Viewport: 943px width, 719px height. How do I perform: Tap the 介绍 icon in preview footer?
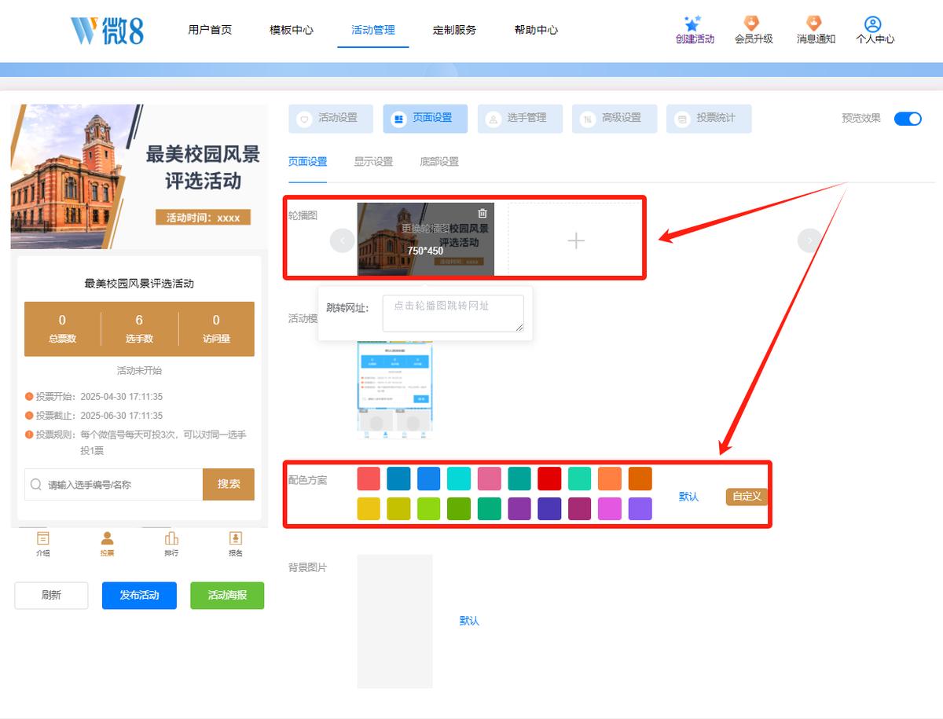click(x=43, y=538)
